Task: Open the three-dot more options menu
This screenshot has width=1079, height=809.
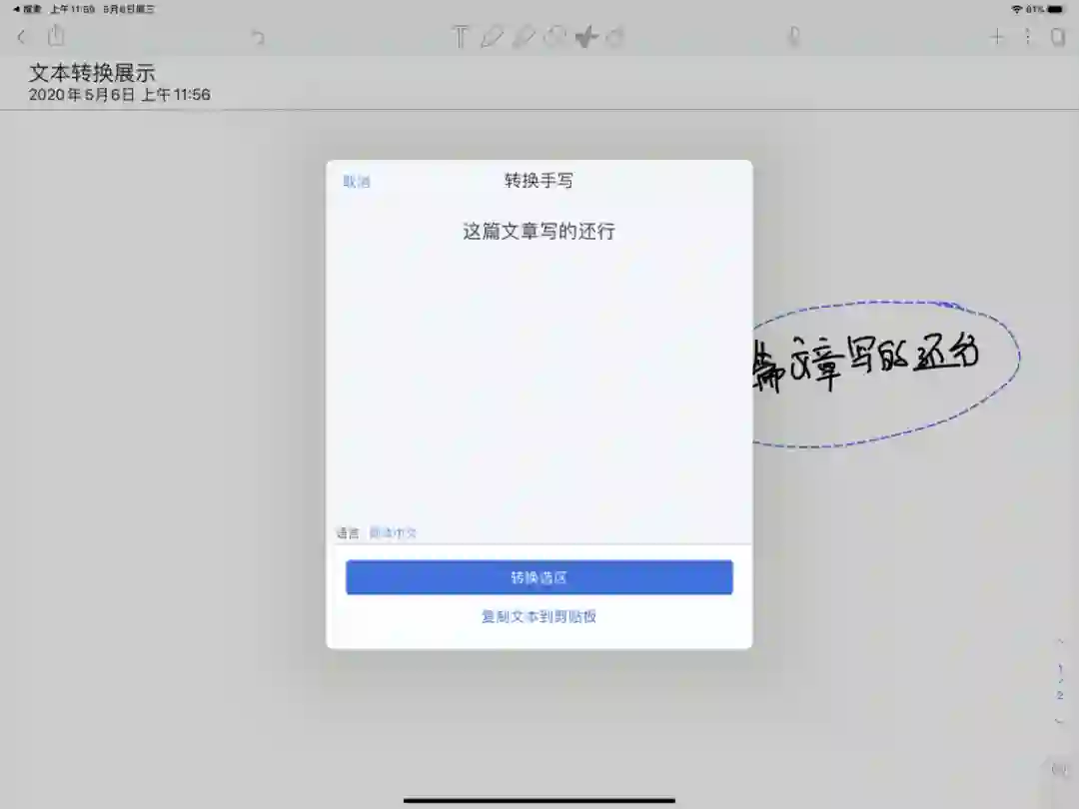Action: tap(1027, 37)
